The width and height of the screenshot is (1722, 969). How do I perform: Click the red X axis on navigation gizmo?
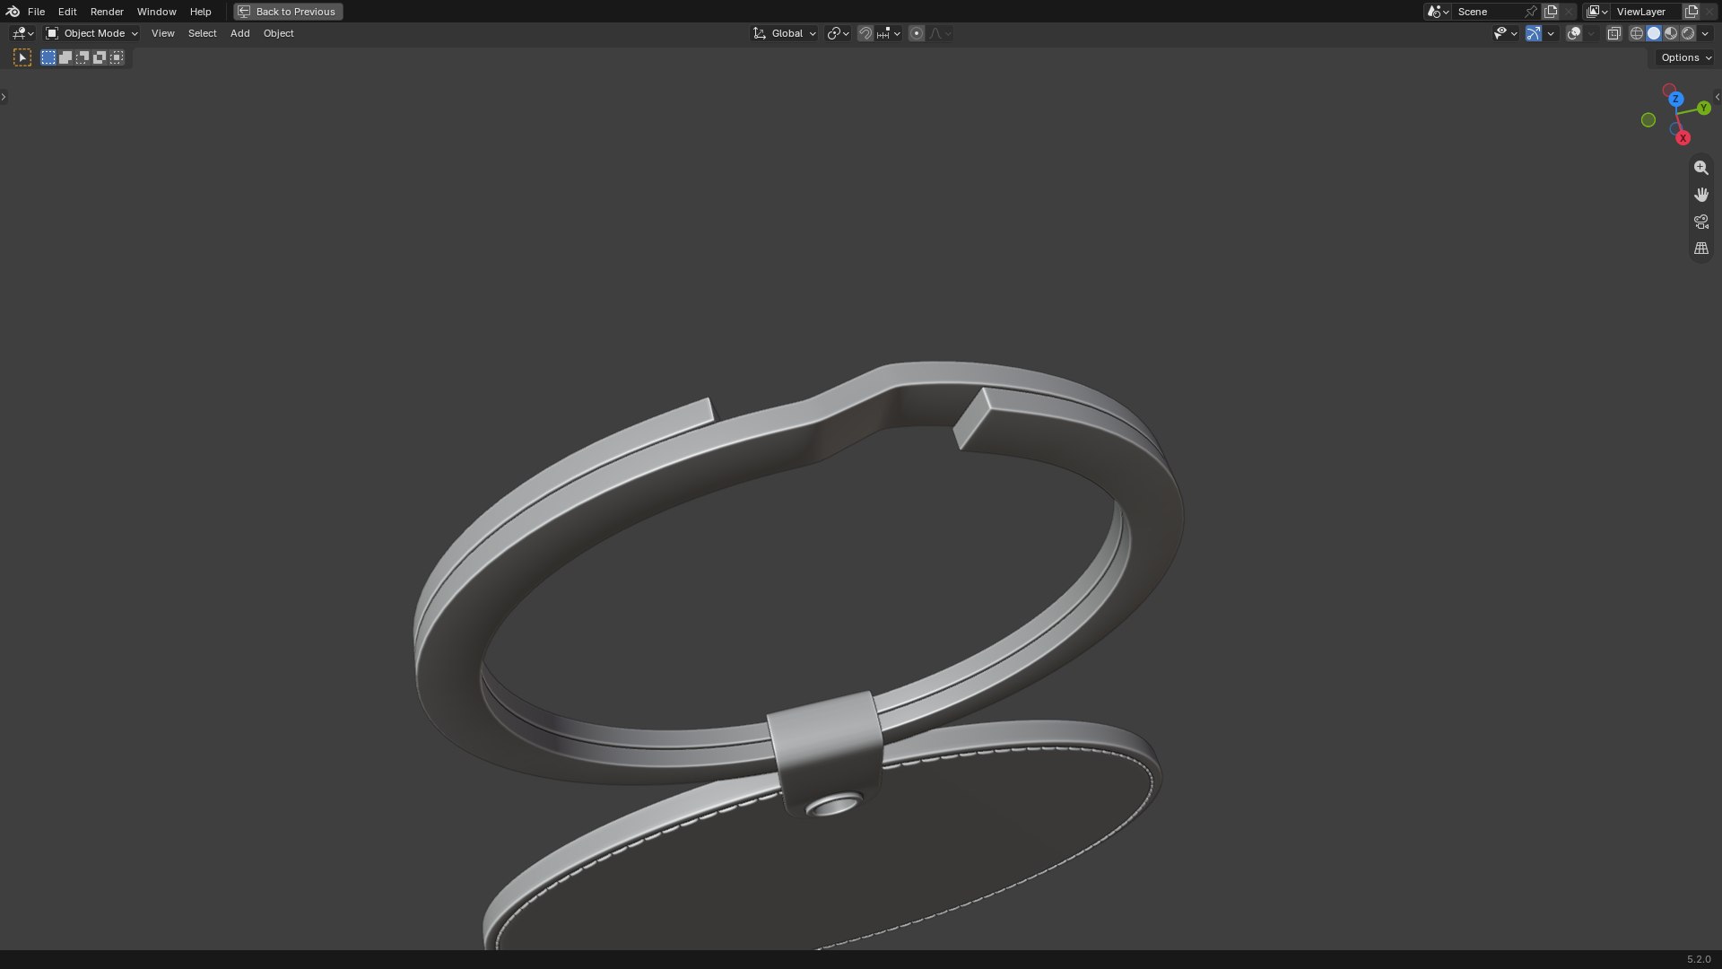1683,138
